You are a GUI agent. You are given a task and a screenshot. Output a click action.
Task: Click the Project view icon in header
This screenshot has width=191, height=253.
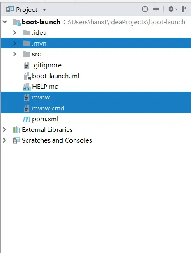coord(10,9)
